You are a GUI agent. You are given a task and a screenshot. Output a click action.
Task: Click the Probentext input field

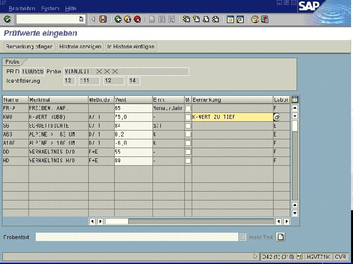(137, 237)
